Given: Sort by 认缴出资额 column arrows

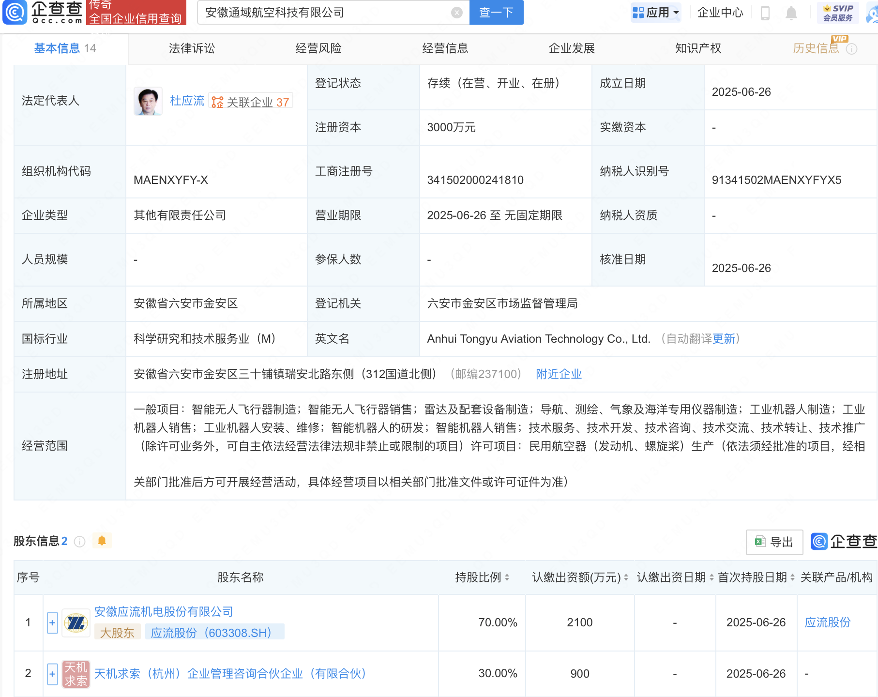Looking at the screenshot, I should point(626,577).
